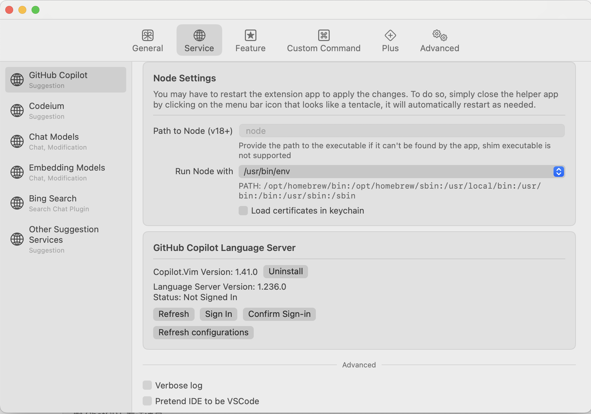
Task: Open the Feature star icon tab
Action: coord(250,35)
